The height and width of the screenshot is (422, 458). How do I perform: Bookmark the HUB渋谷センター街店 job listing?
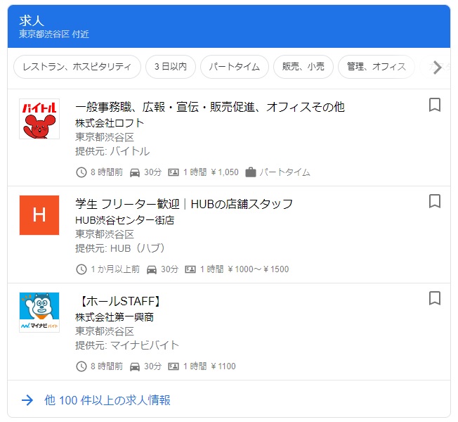(434, 201)
